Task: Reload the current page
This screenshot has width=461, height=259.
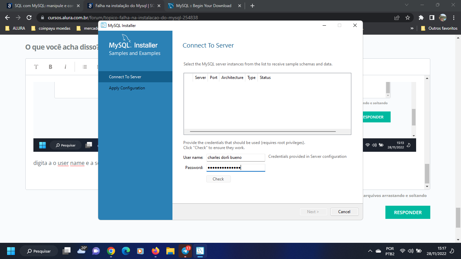Action: click(x=29, y=18)
